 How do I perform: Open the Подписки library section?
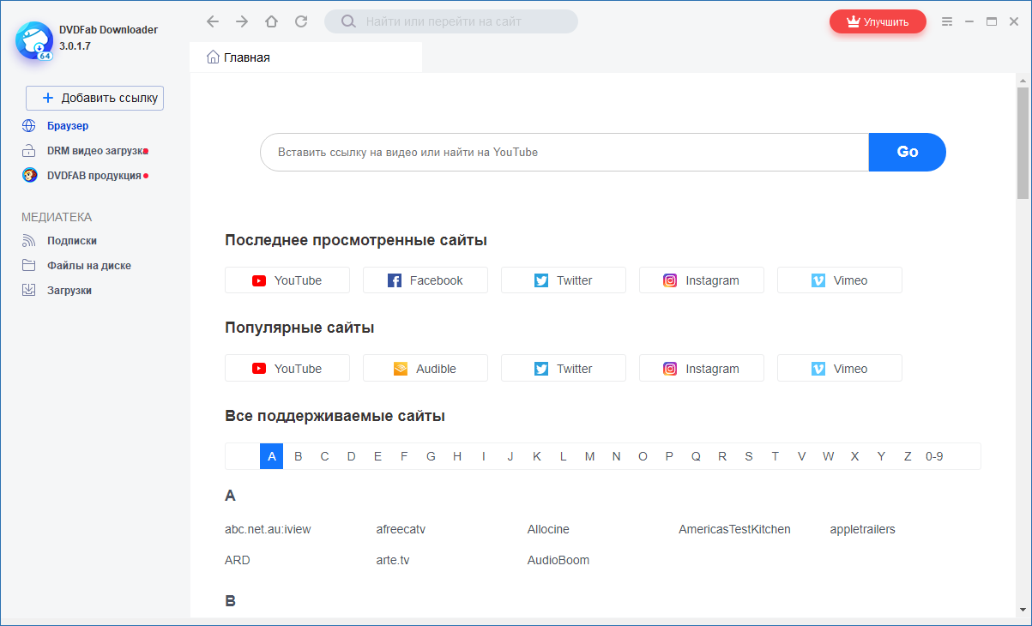coord(72,241)
